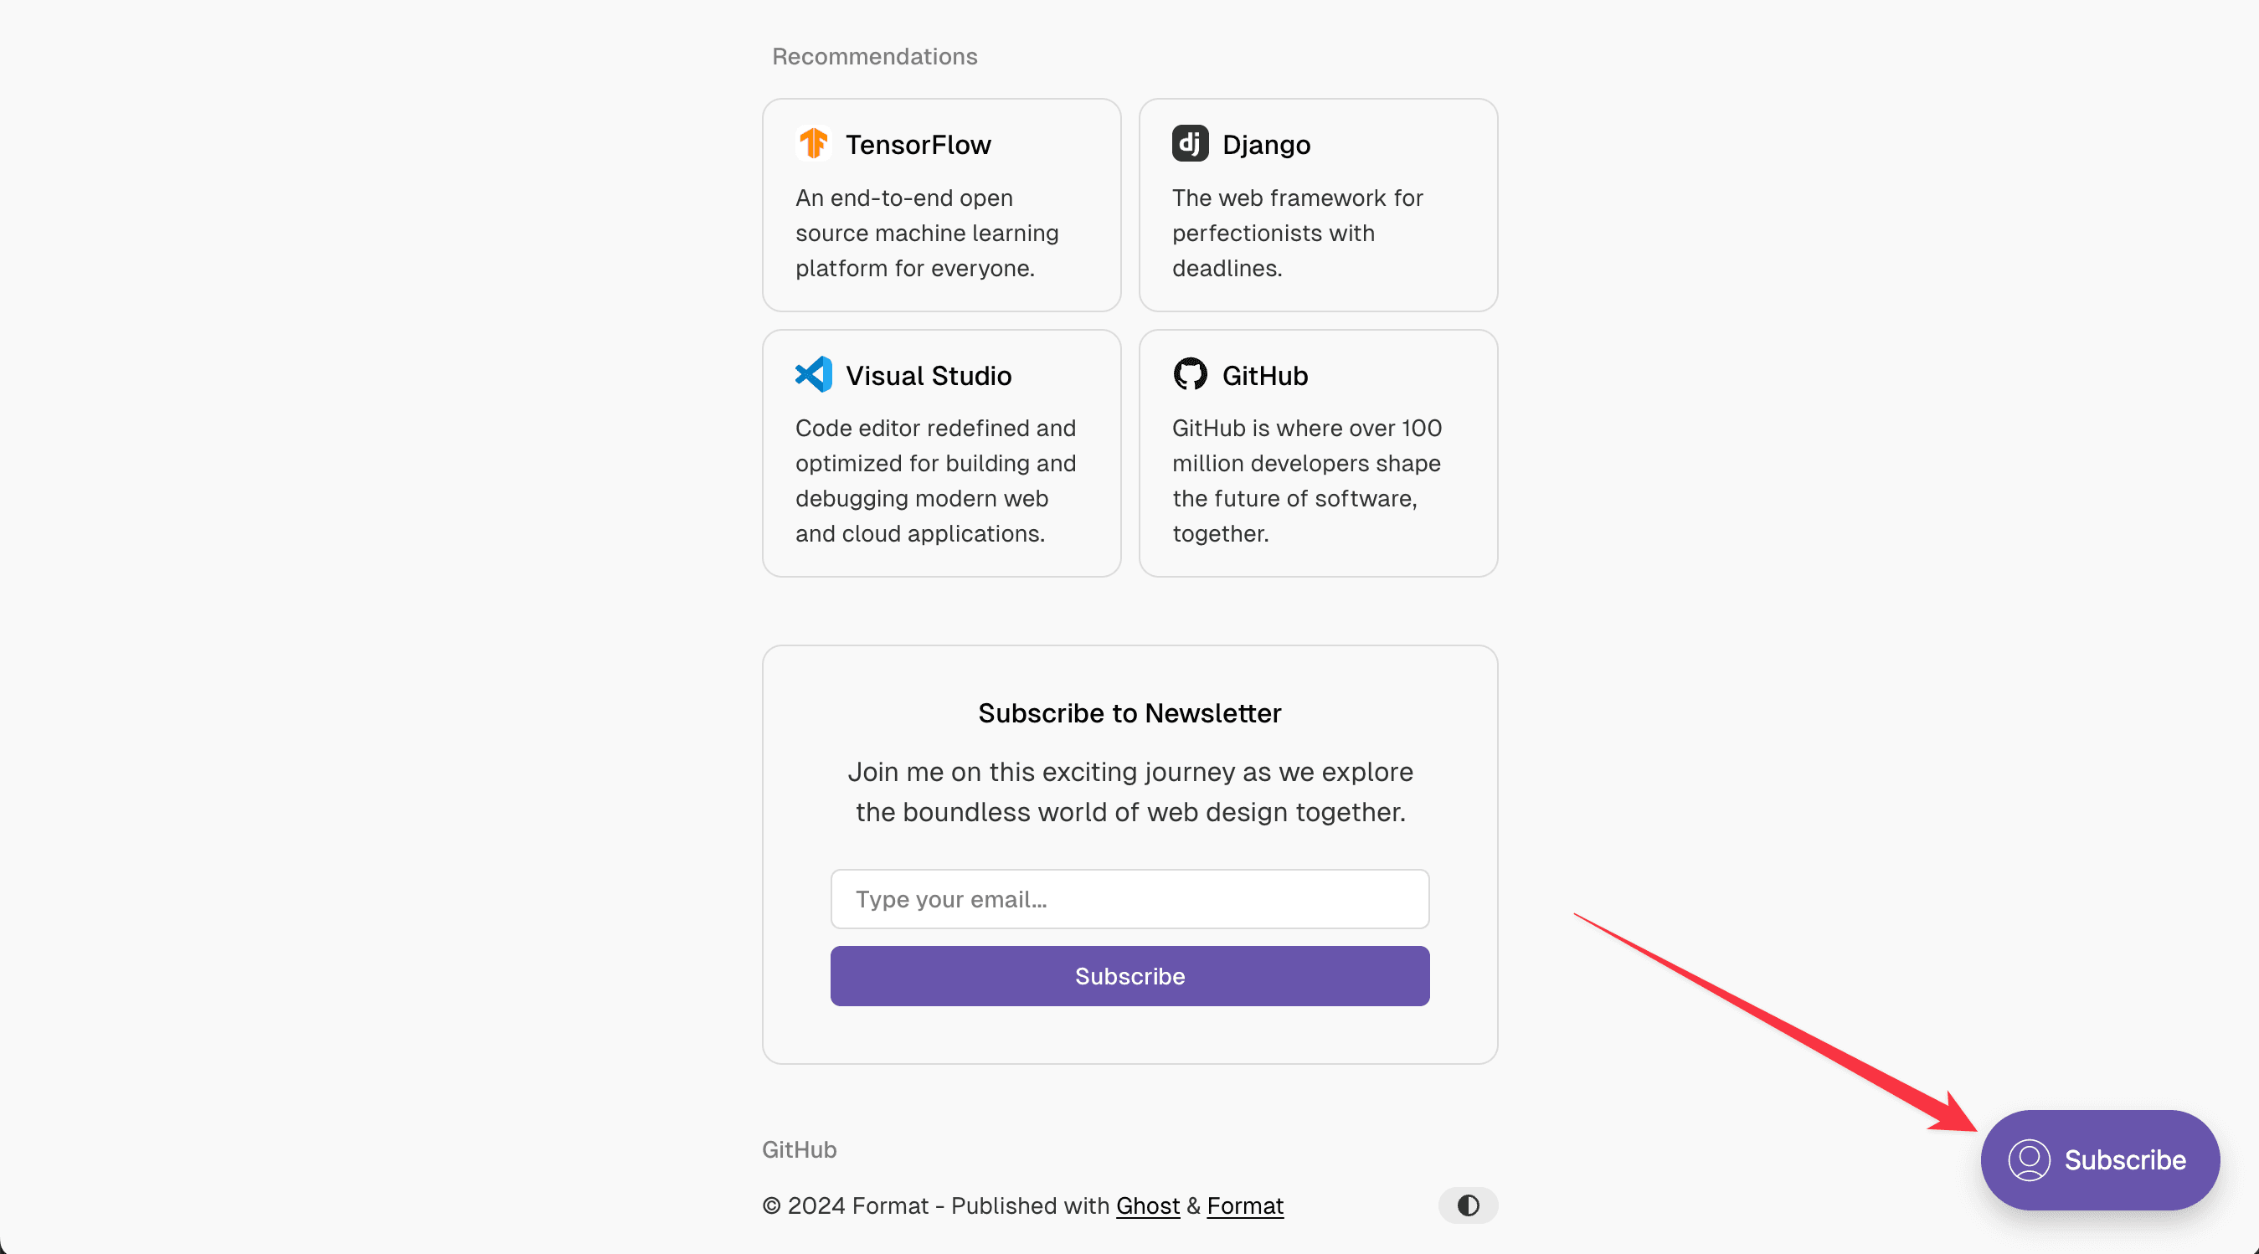
Task: Click the GitHub footer navigation link
Action: 799,1149
